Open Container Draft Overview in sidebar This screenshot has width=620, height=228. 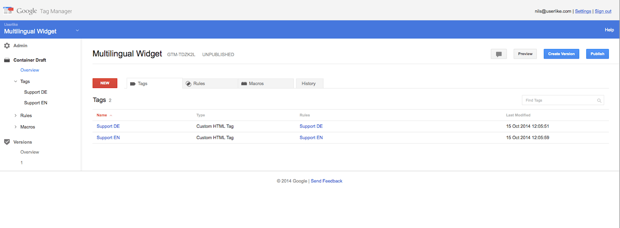[x=29, y=70]
